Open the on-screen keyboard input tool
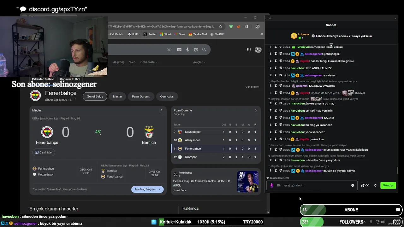 pos(179,49)
